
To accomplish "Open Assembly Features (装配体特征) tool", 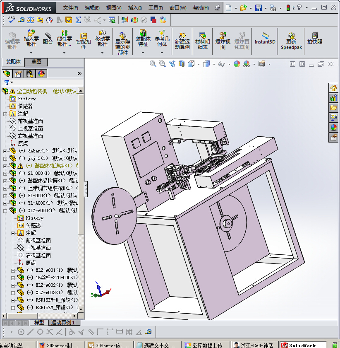I will (143, 38).
